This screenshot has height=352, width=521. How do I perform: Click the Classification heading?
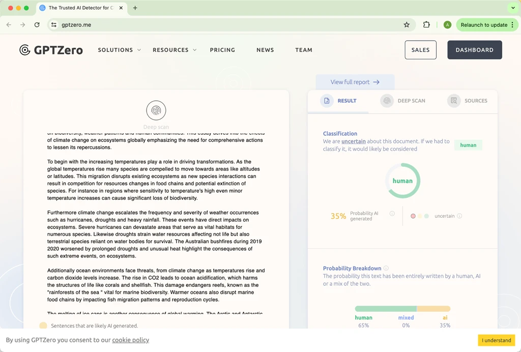click(340, 133)
